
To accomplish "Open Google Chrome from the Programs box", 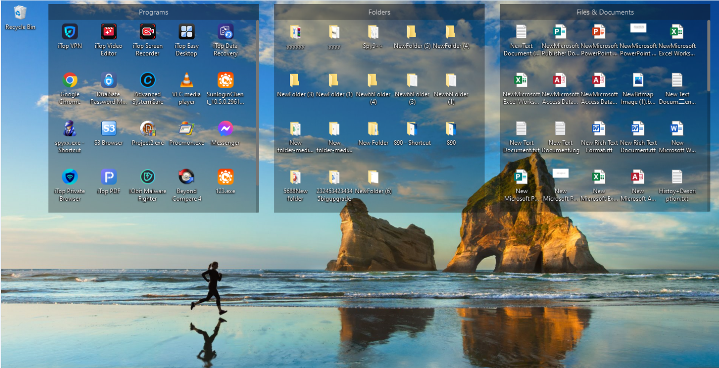I will point(70,81).
